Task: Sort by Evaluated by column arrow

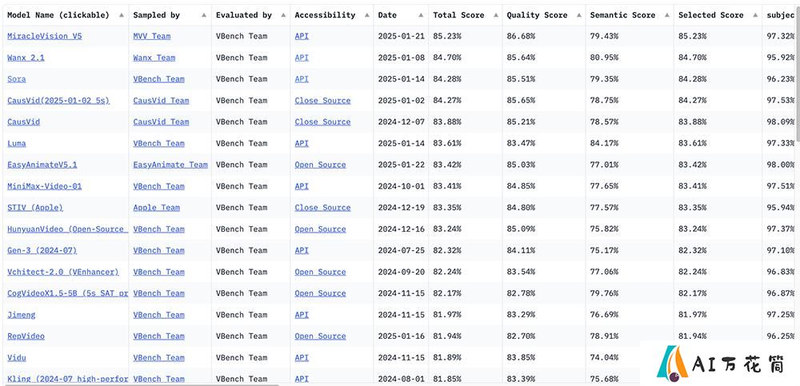Action: pos(282,15)
